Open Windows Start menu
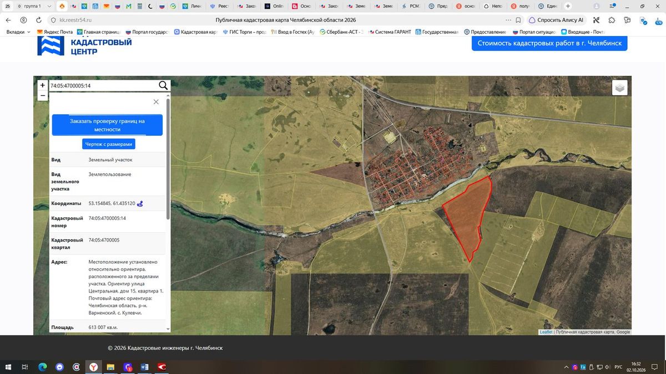This screenshot has height=374, width=666. pyautogui.click(x=8, y=367)
